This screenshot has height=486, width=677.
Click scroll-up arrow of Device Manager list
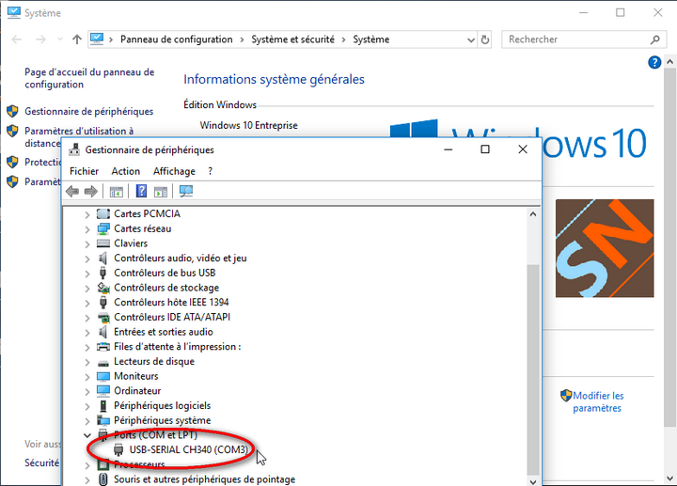[x=533, y=214]
